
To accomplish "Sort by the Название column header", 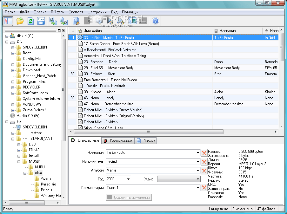I will (x=237, y=31).
